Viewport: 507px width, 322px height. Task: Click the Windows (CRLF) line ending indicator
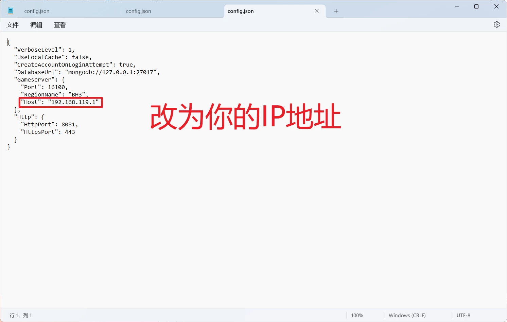[x=407, y=316]
